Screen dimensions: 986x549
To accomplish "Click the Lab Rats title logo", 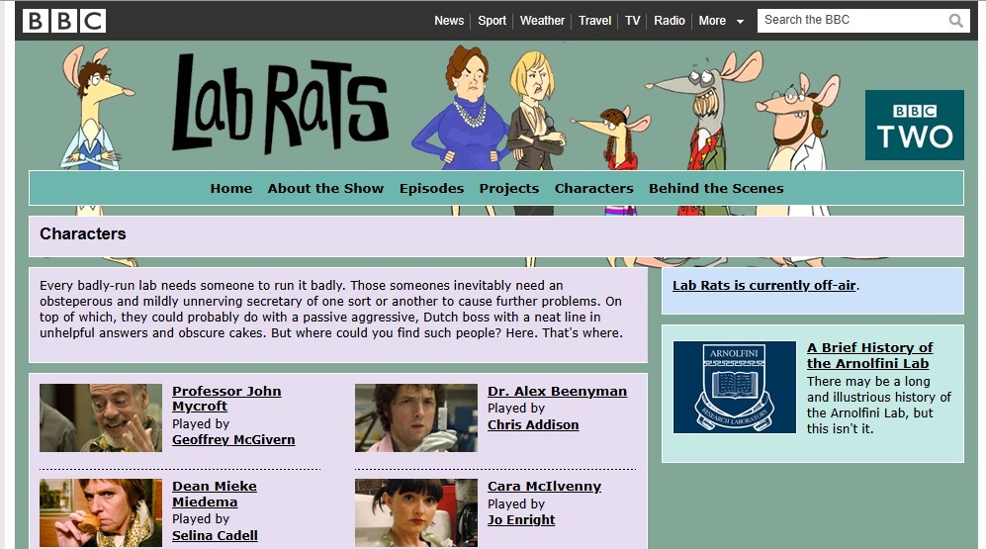I will 281,103.
